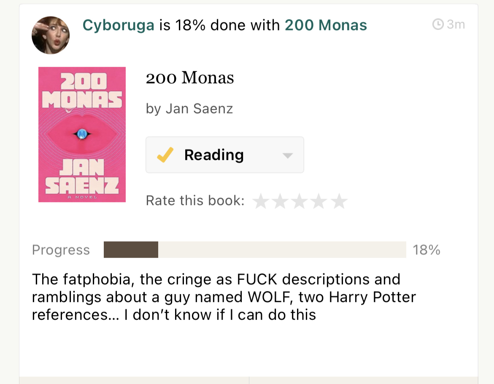Click Cyboruga's profile avatar picture
This screenshot has width=494, height=384.
tap(51, 35)
